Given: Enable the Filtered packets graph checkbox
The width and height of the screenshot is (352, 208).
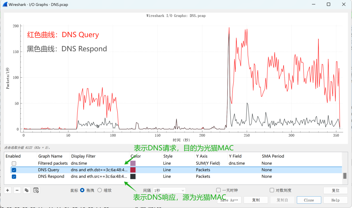Looking at the screenshot, I should (x=14, y=163).
